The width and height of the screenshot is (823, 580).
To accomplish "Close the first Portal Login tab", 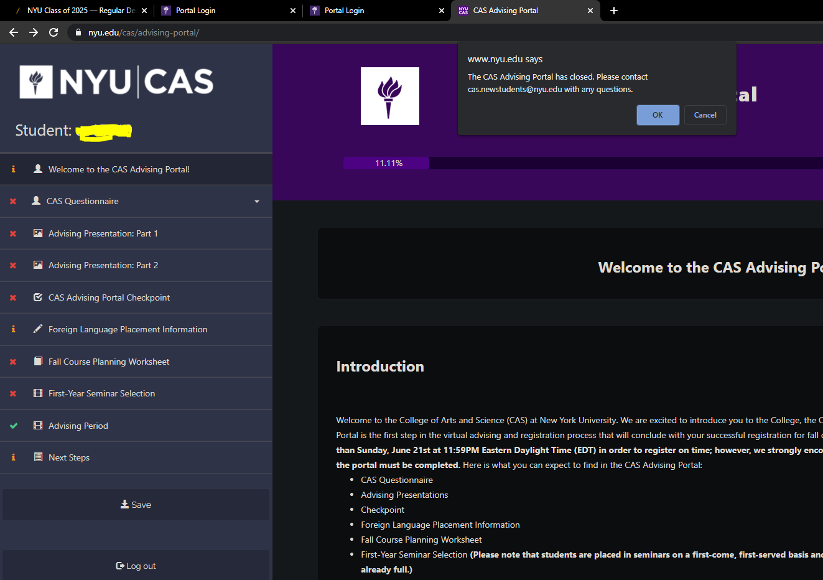I will (293, 11).
